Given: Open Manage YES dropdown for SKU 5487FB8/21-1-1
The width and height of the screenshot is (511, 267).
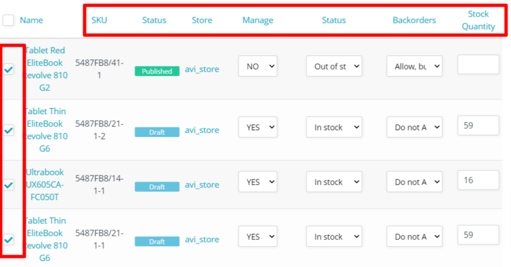Looking at the screenshot, I should 258,236.
